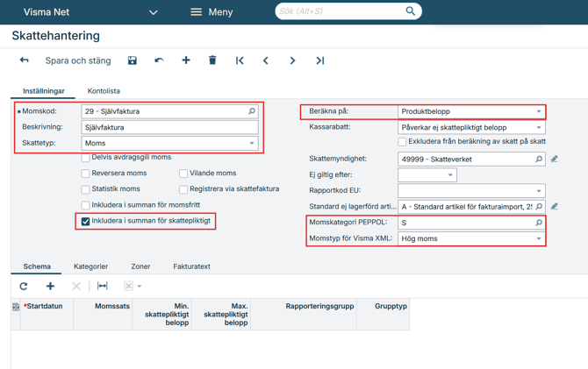Viewport: 588px width, 369px height.
Task: Expand the Beräkna på dropdown
Action: click(x=538, y=111)
